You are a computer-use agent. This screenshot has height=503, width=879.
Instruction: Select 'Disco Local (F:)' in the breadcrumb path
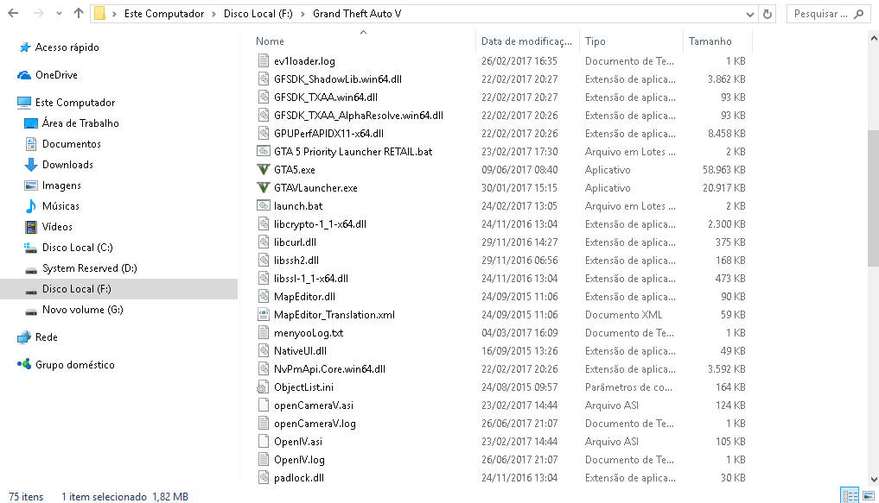click(258, 14)
